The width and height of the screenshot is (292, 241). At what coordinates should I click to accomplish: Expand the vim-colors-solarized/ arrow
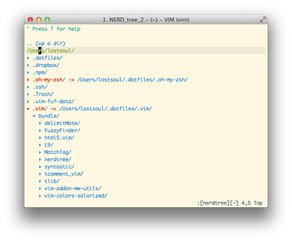(x=40, y=196)
